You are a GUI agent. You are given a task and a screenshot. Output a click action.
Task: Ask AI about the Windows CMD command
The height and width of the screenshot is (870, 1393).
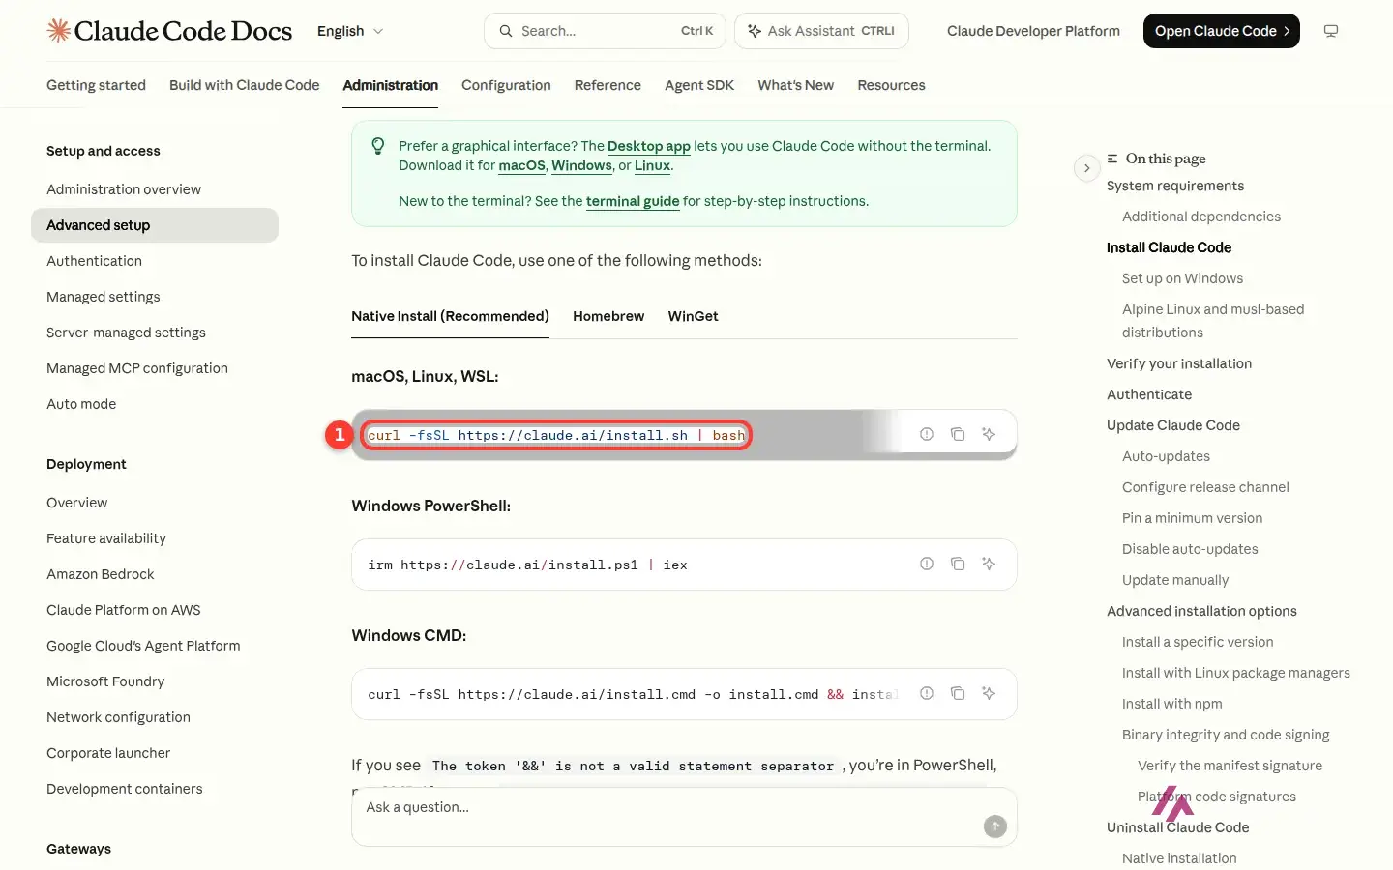pos(989,693)
